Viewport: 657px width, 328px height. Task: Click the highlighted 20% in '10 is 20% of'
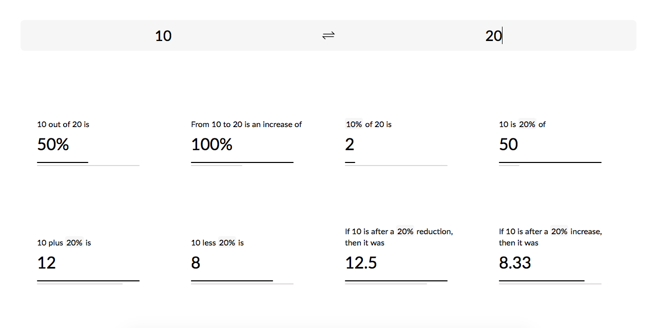(527, 125)
